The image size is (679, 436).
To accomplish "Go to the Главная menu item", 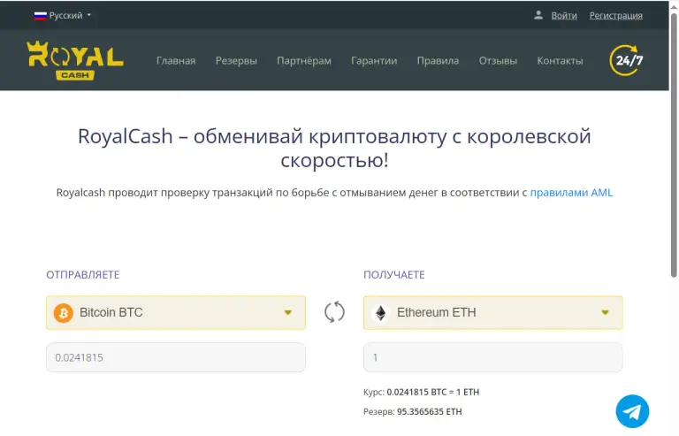I will 176,61.
